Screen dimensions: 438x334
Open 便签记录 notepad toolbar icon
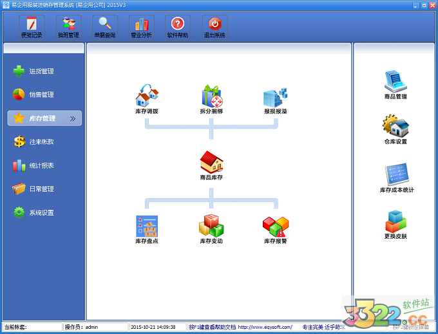click(32, 27)
